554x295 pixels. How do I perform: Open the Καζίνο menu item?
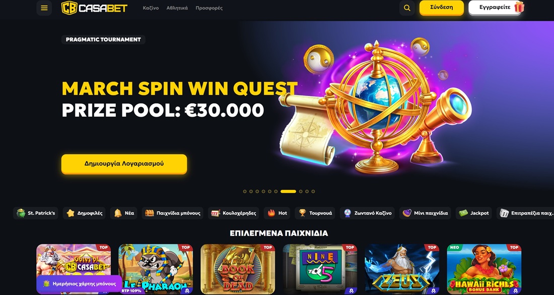click(151, 8)
